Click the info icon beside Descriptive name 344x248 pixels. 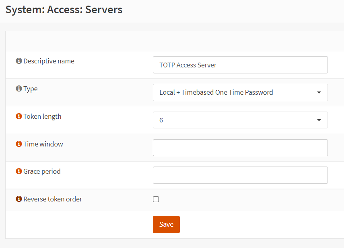pos(19,61)
